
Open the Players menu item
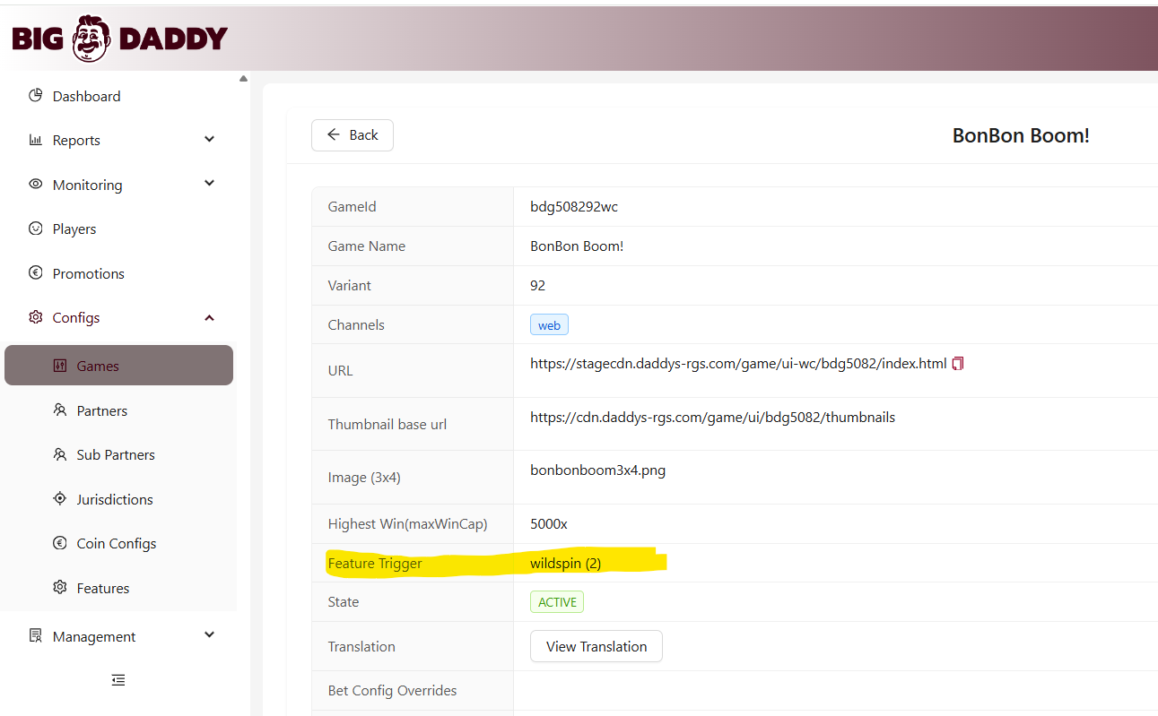(118, 229)
